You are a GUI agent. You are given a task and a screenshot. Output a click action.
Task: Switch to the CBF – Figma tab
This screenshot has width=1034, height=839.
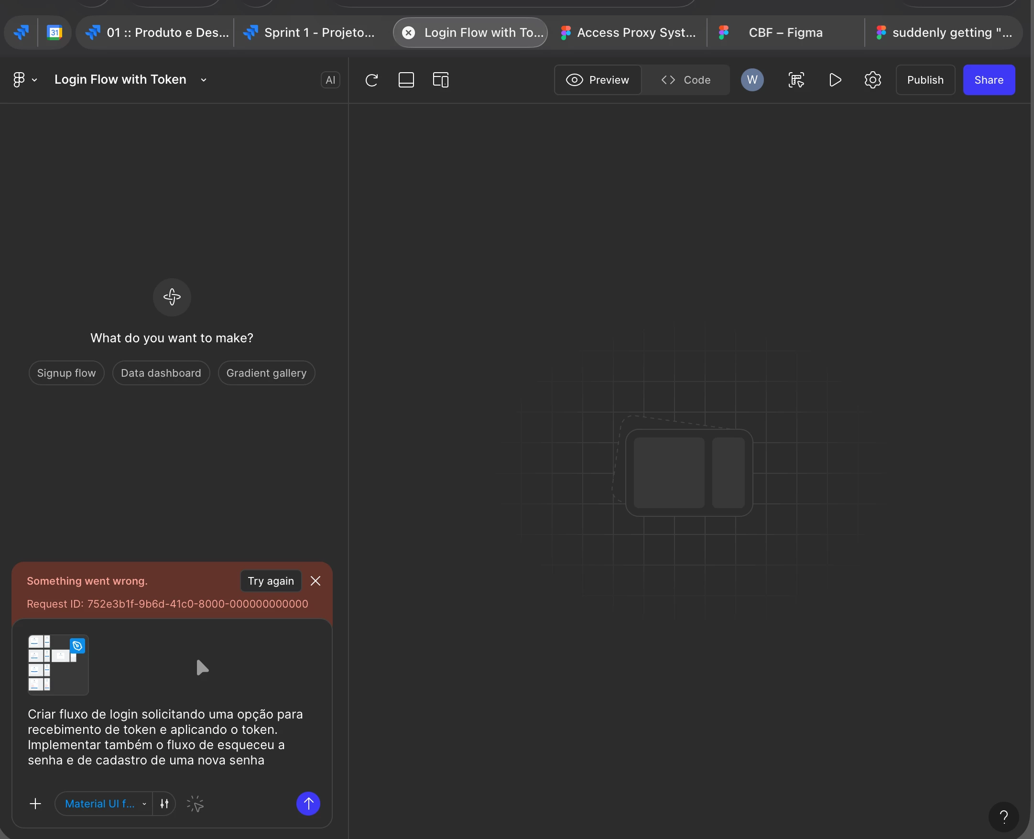click(x=784, y=33)
